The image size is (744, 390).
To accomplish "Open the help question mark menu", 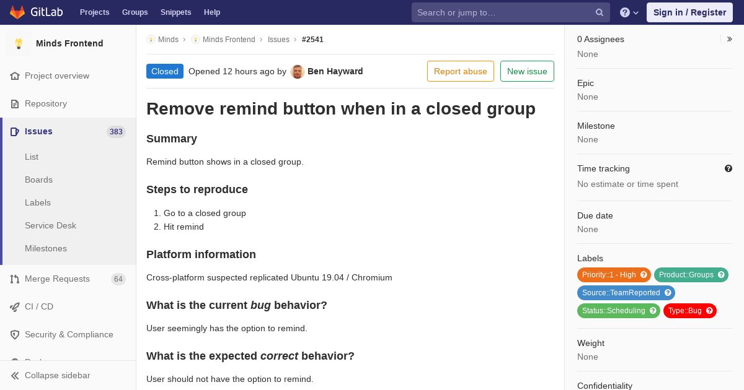I will (x=629, y=12).
